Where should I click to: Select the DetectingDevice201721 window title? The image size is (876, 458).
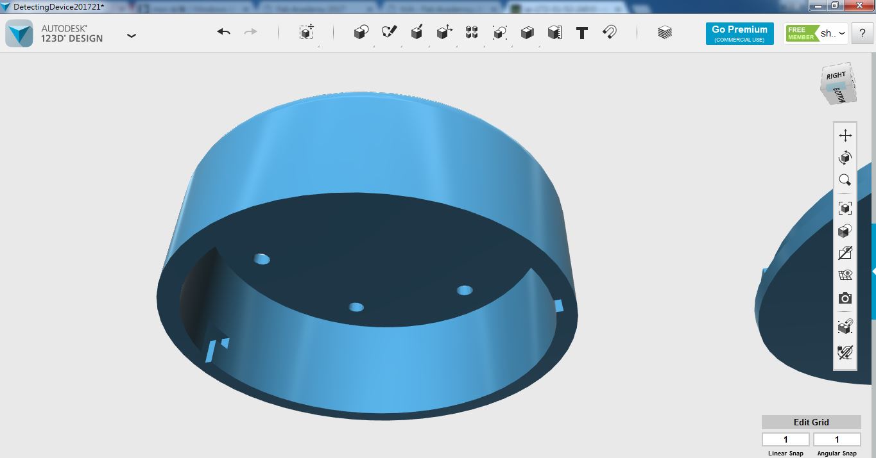pyautogui.click(x=59, y=6)
